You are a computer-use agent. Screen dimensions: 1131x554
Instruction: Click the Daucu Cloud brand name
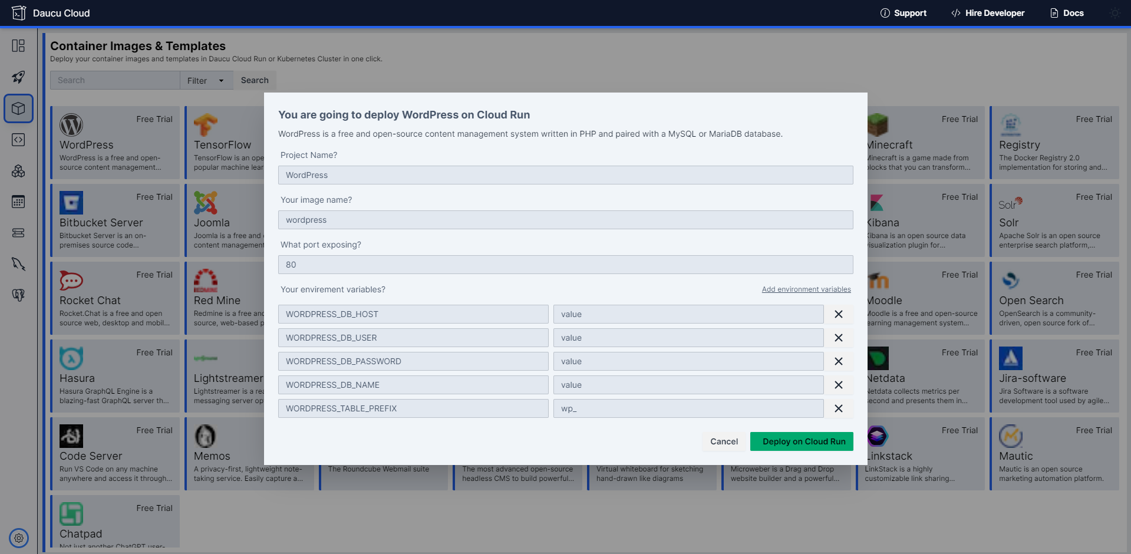point(61,13)
